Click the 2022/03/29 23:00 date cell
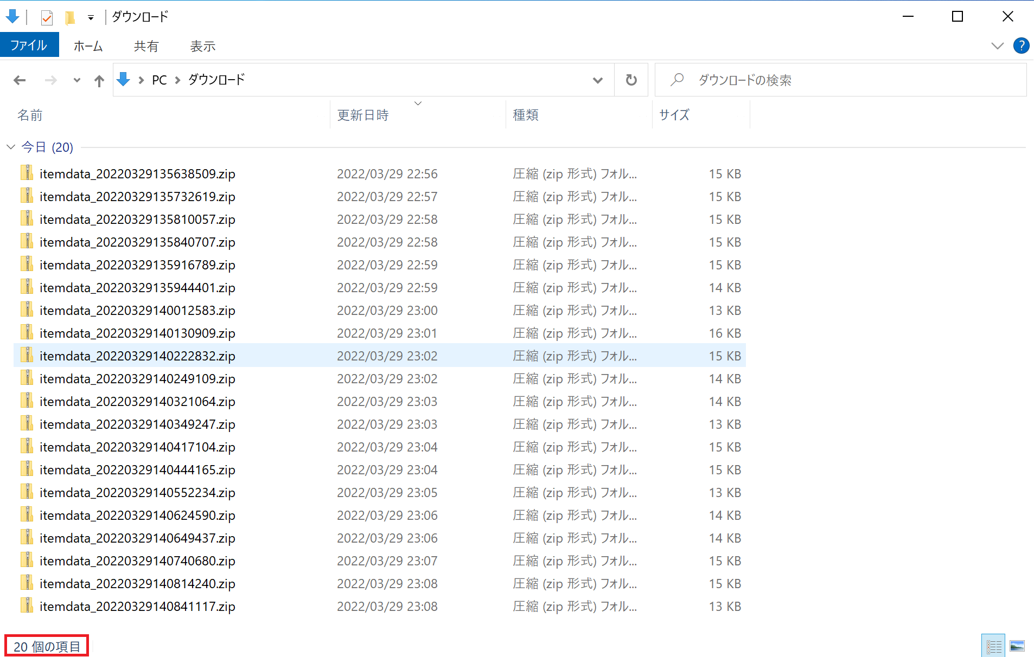The width and height of the screenshot is (1034, 657). tap(387, 311)
